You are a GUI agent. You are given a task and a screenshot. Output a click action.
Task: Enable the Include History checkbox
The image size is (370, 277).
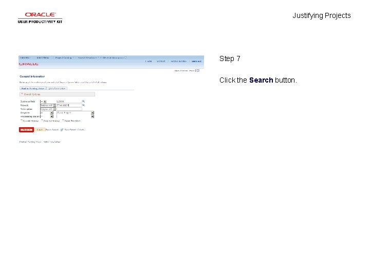22,121
